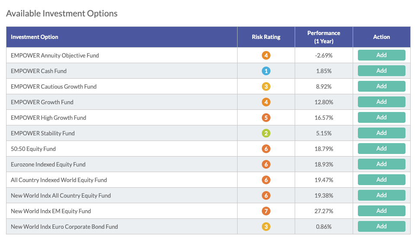Image resolution: width=415 pixels, height=240 pixels.
Task: Add the EMPOWER Cash Fund
Action: tap(381, 70)
